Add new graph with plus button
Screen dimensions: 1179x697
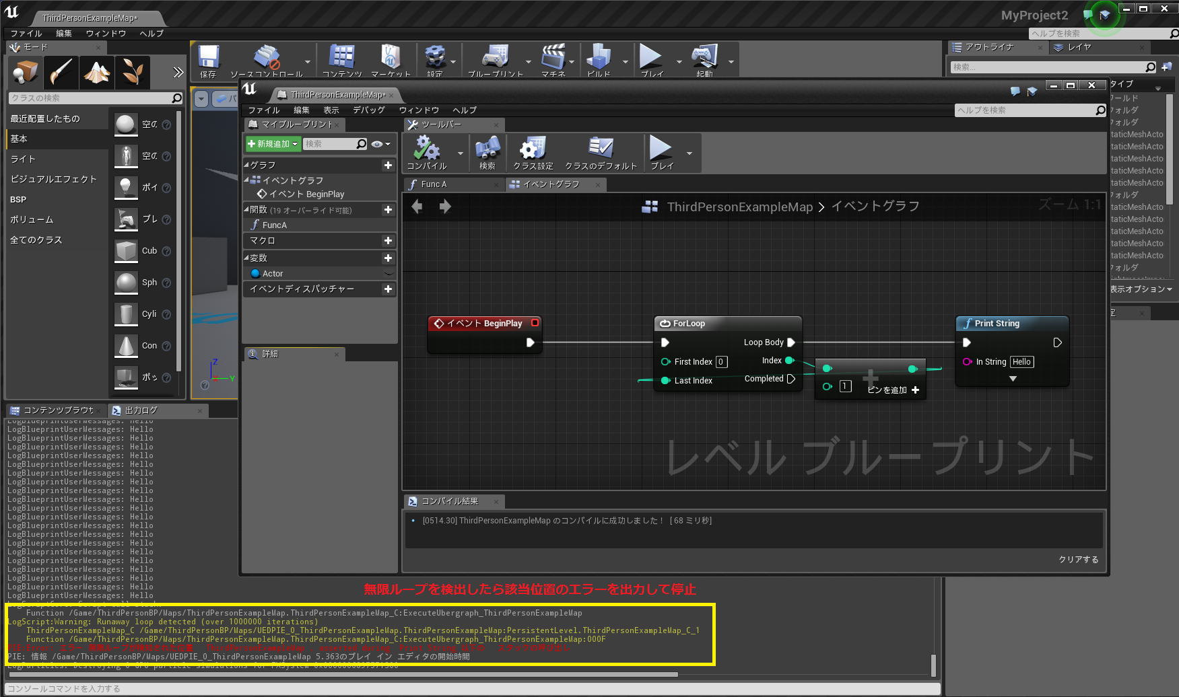388,165
